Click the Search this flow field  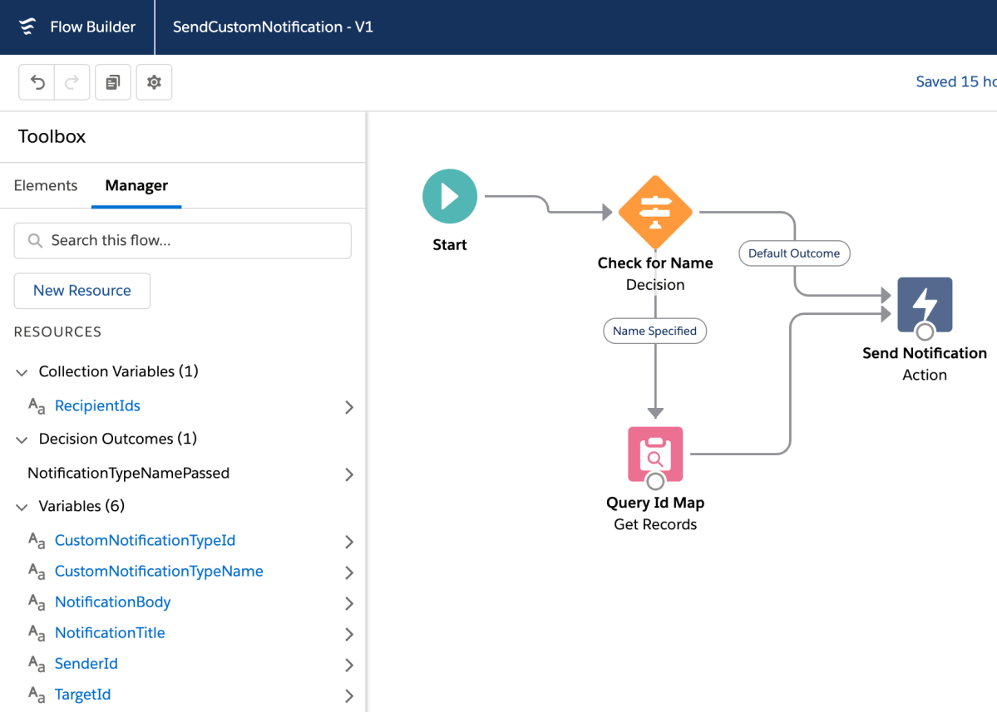pos(183,240)
